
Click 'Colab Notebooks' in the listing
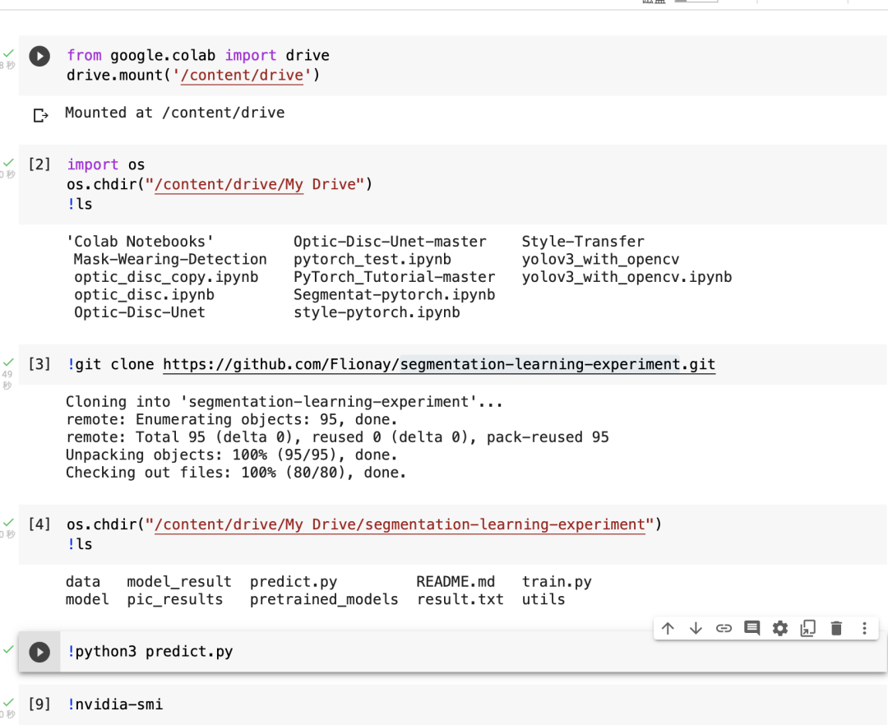[x=140, y=242]
